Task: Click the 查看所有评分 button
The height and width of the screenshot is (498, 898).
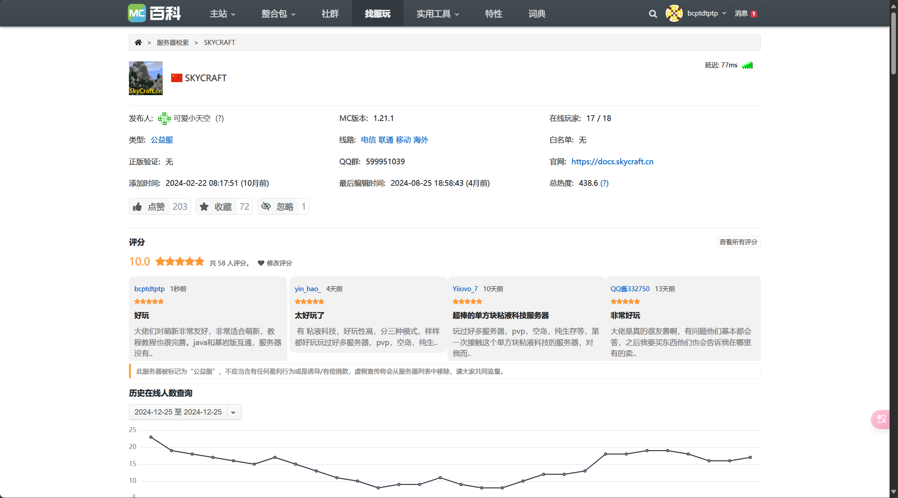Action: coord(738,242)
